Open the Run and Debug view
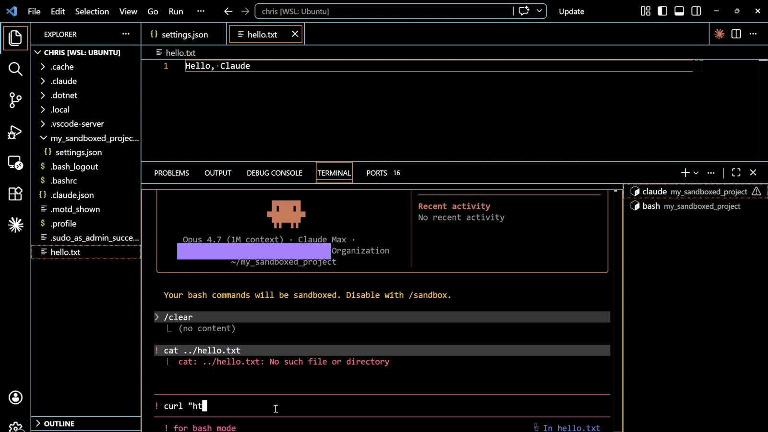Image resolution: width=768 pixels, height=432 pixels. [15, 132]
